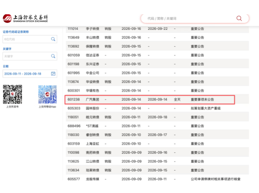This screenshot has height=193, width=259.
Task: Open the date range 2026-09-11 - 2026-09-18 picker
Action: (x=30, y=74)
